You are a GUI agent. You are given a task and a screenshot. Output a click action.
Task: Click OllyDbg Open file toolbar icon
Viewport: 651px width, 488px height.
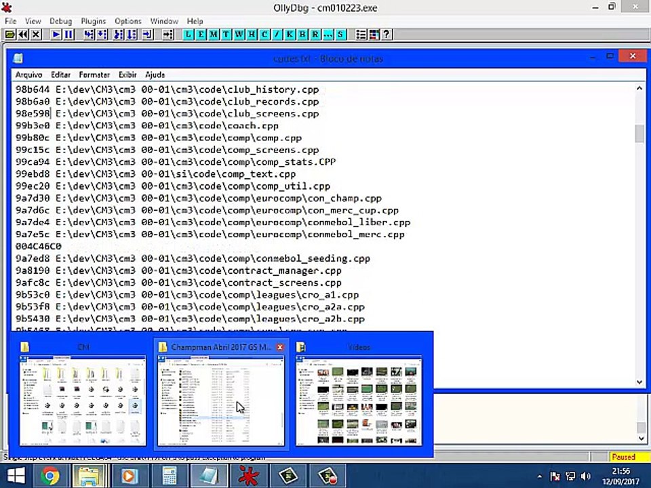click(x=10, y=35)
